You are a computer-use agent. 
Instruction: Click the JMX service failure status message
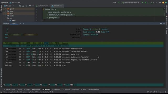click(x=28, y=92)
